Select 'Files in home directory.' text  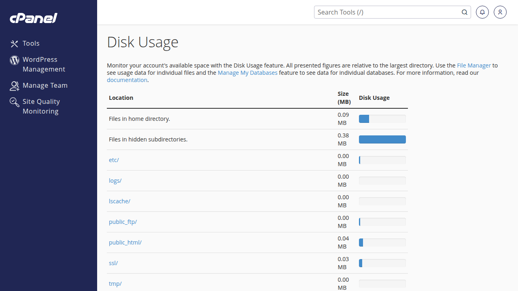pyautogui.click(x=140, y=119)
